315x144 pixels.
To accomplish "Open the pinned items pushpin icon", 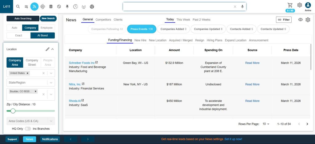I will [x=67, y=7].
